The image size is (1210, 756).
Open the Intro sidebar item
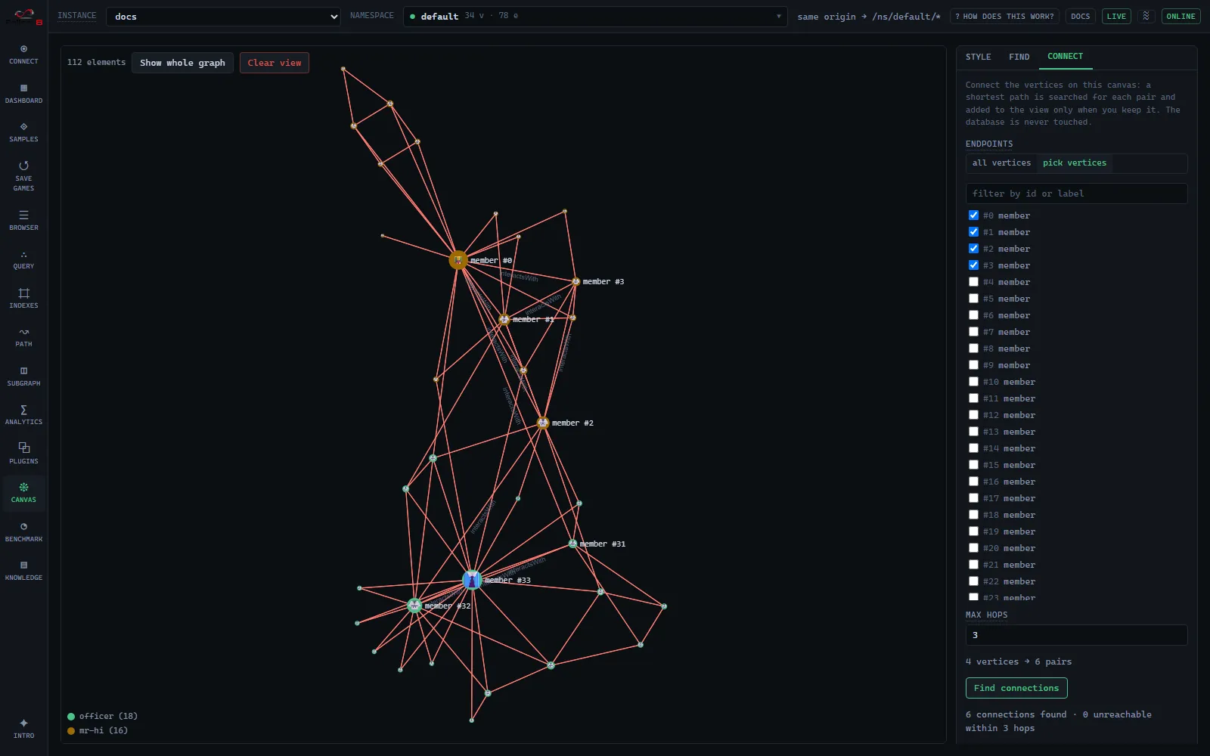pos(23,729)
